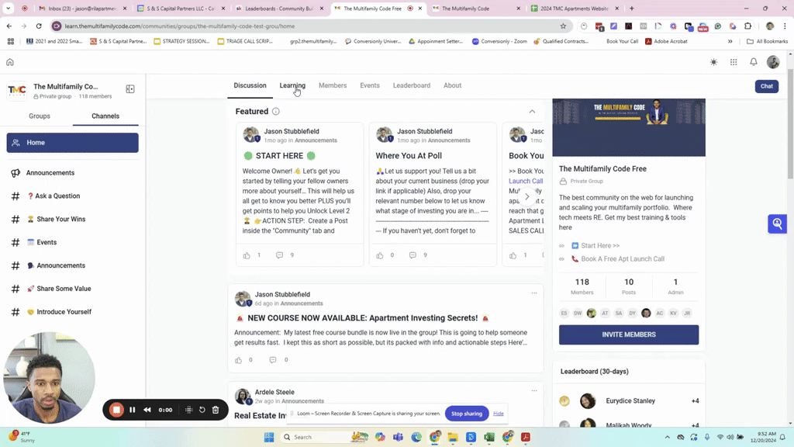Screen dimensions: 794x447
Task: Collapse the Featured section chevron
Action: click(532, 112)
